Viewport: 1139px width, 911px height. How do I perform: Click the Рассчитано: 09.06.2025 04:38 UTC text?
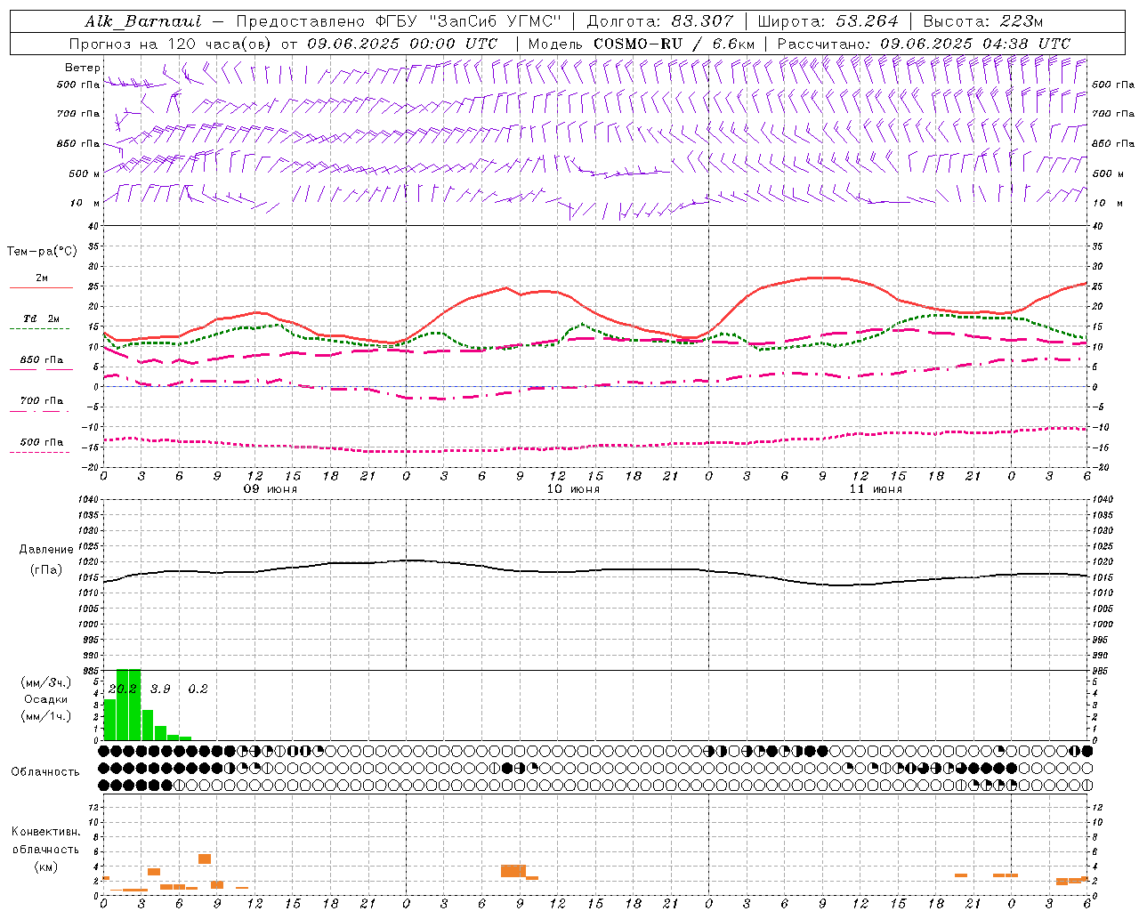924,44
